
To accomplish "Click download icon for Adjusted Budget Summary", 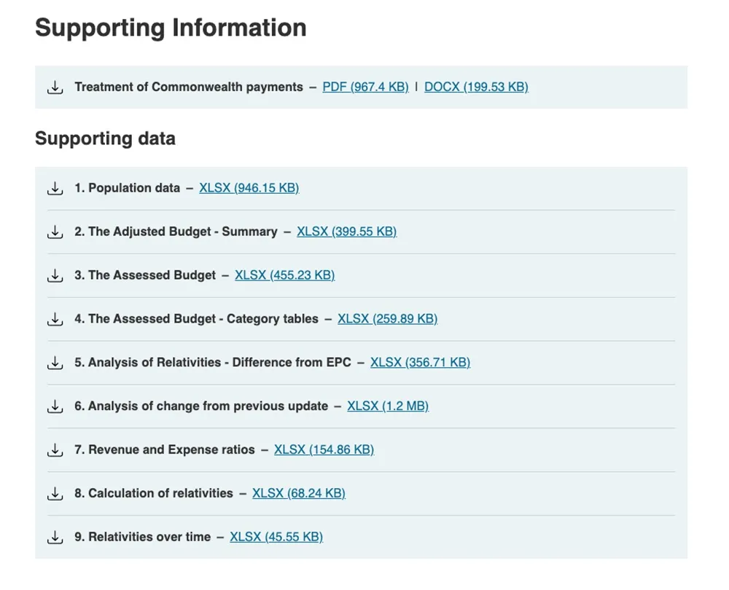I will [55, 232].
